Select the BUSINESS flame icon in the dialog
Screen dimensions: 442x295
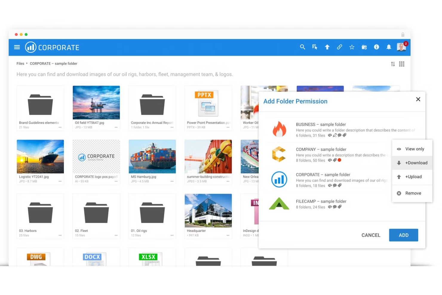coord(279,129)
